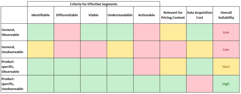This screenshot has width=241, height=94.
Task: Select the Low cell in General, Unobservable row
Action: tap(226, 49)
